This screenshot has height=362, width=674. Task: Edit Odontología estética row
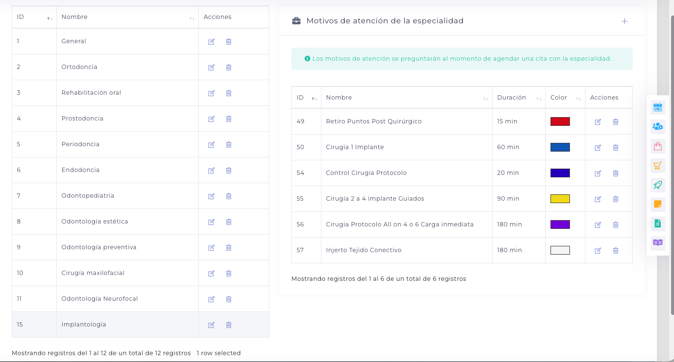click(x=212, y=222)
